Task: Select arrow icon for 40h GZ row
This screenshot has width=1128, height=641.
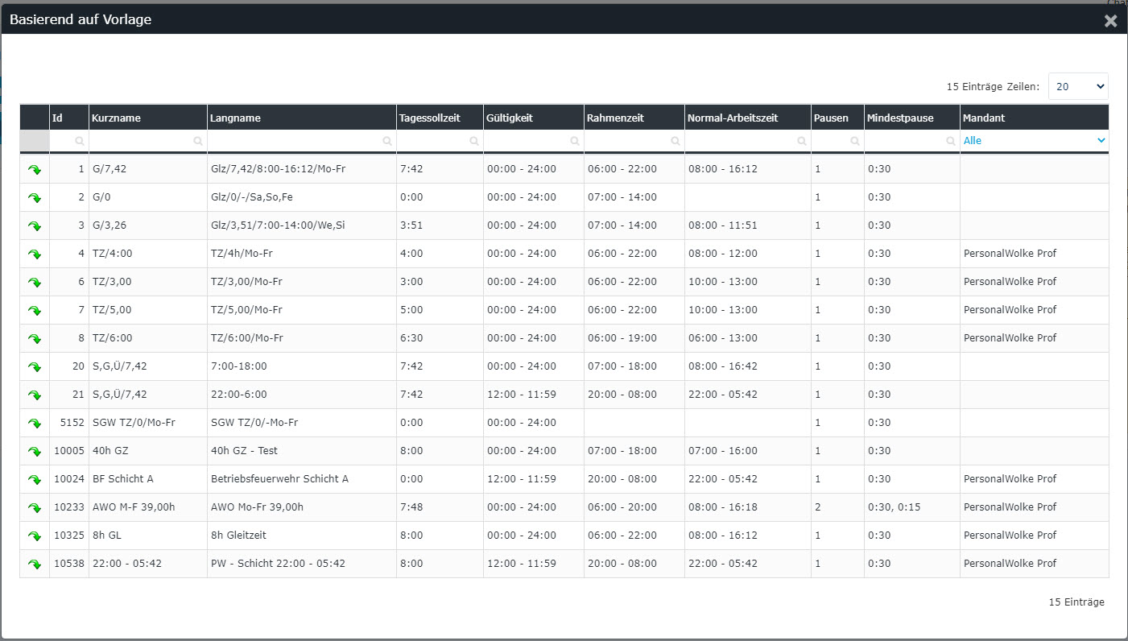Action: pos(35,452)
